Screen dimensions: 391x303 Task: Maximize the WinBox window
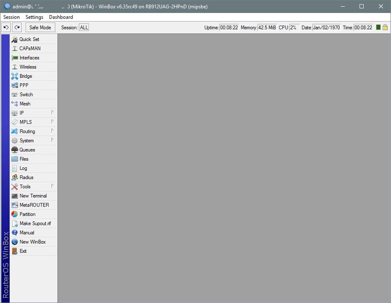pos(362,6)
